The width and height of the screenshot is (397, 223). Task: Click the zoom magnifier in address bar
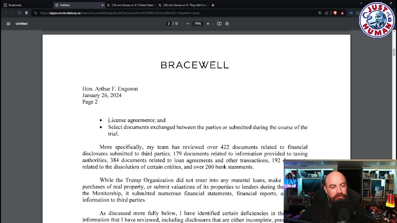tap(320, 13)
